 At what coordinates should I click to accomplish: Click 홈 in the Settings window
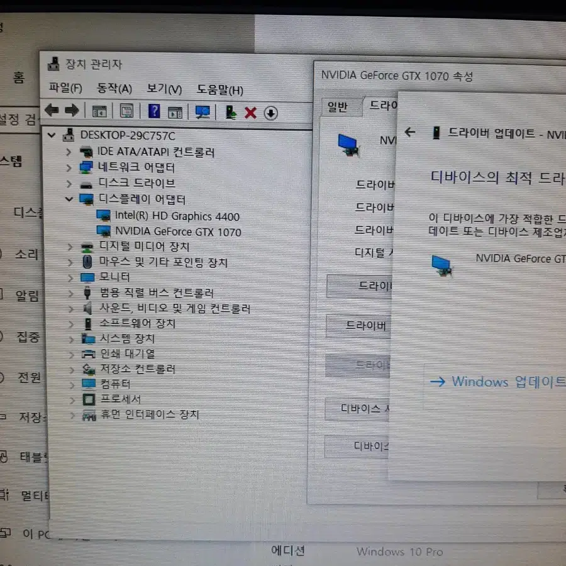[x=19, y=77]
